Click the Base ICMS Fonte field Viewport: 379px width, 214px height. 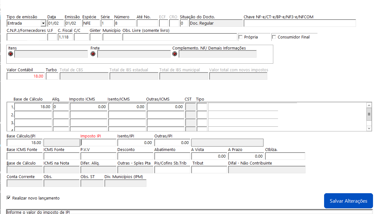coord(25,156)
